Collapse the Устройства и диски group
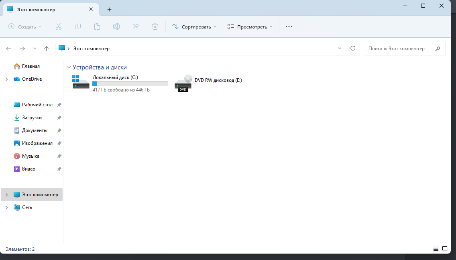 69,67
